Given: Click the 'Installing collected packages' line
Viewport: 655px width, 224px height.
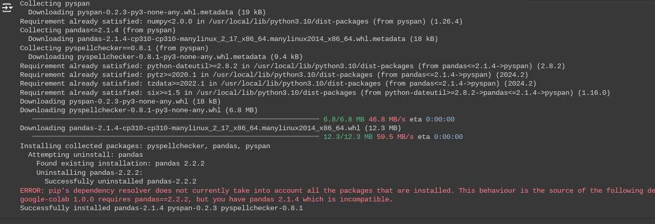Looking at the screenshot, I should tap(145, 146).
